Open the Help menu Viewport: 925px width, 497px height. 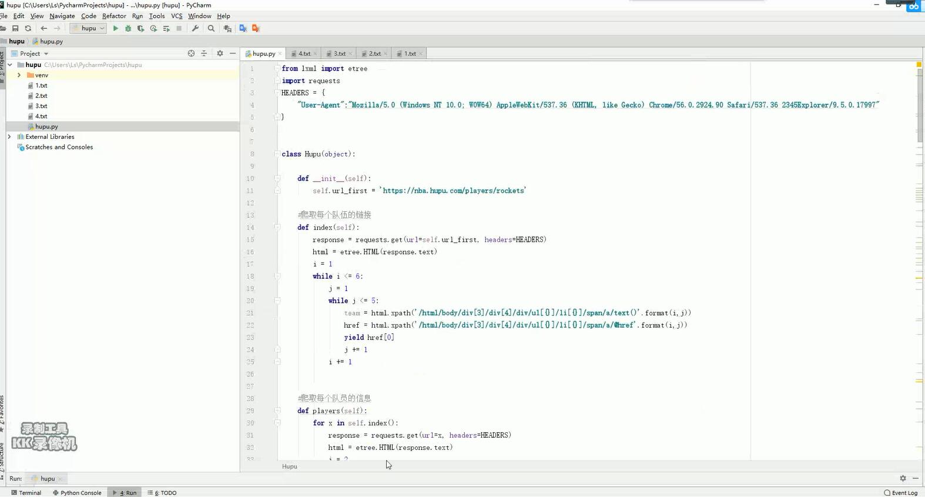click(223, 16)
